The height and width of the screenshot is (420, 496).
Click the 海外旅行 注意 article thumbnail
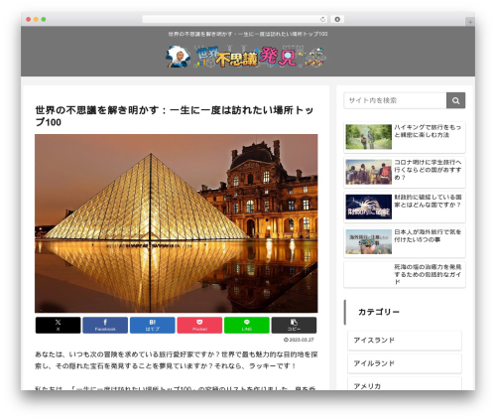(x=369, y=242)
